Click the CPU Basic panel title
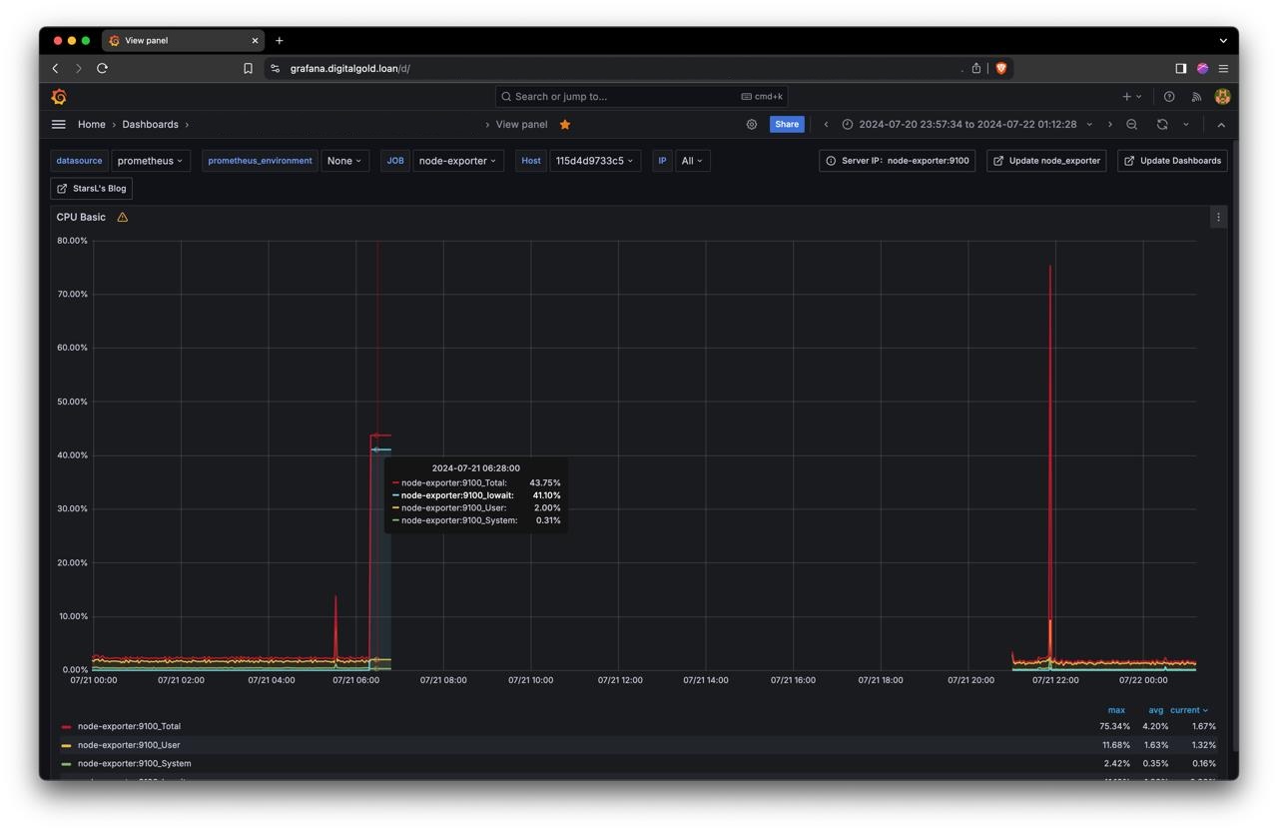The image size is (1278, 832). coord(81,217)
